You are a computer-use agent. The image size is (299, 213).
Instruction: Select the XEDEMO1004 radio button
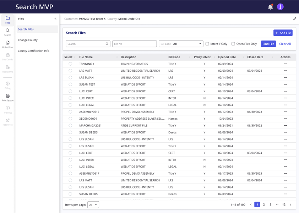click(x=70, y=119)
